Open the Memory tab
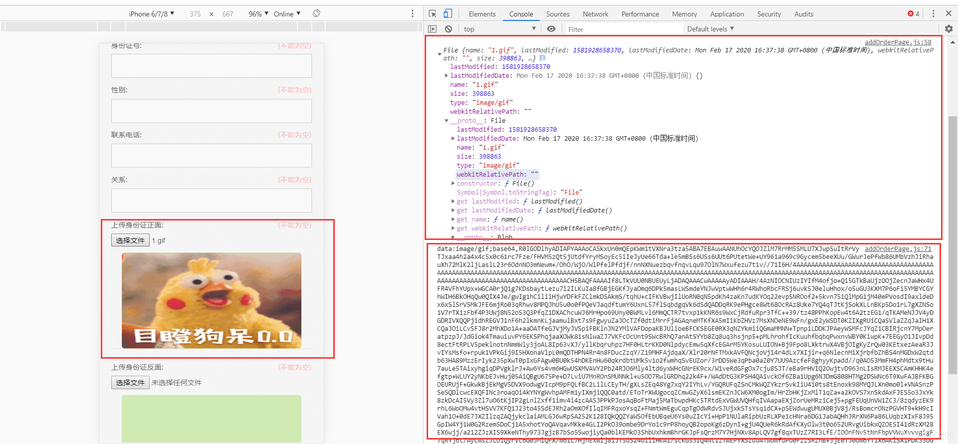958x444 pixels. pyautogui.click(x=684, y=14)
